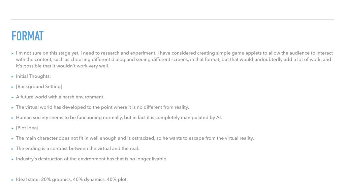The image size is (345, 194).
Task: Click the line 'A future world with a harsh environment'
Action: pyautogui.click(x=60, y=97)
